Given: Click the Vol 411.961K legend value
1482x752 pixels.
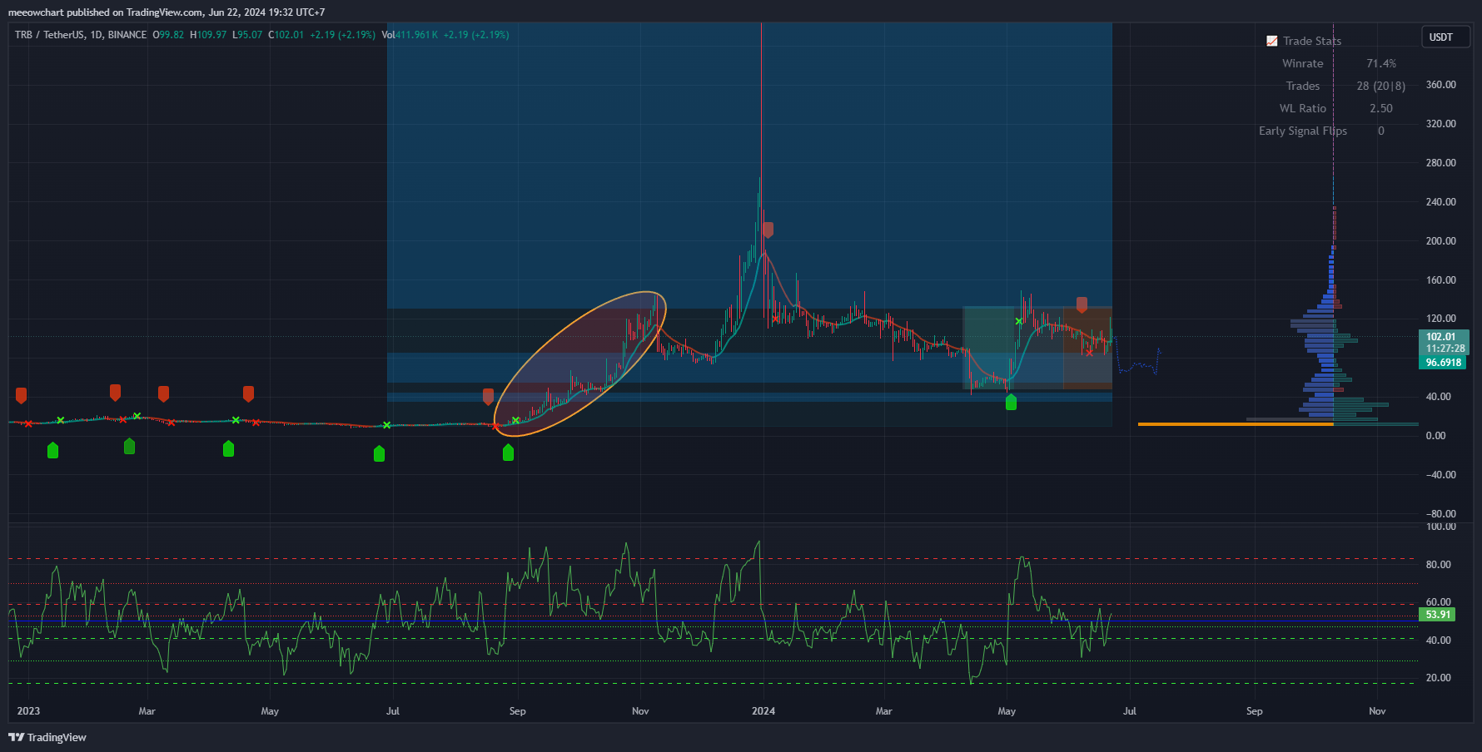Looking at the screenshot, I should (410, 35).
